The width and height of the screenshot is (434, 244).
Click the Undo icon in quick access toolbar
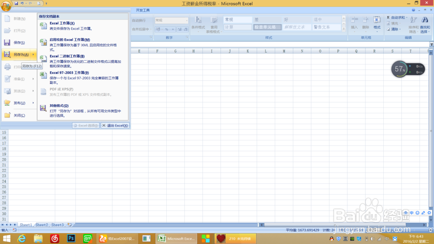(x=22, y=3)
